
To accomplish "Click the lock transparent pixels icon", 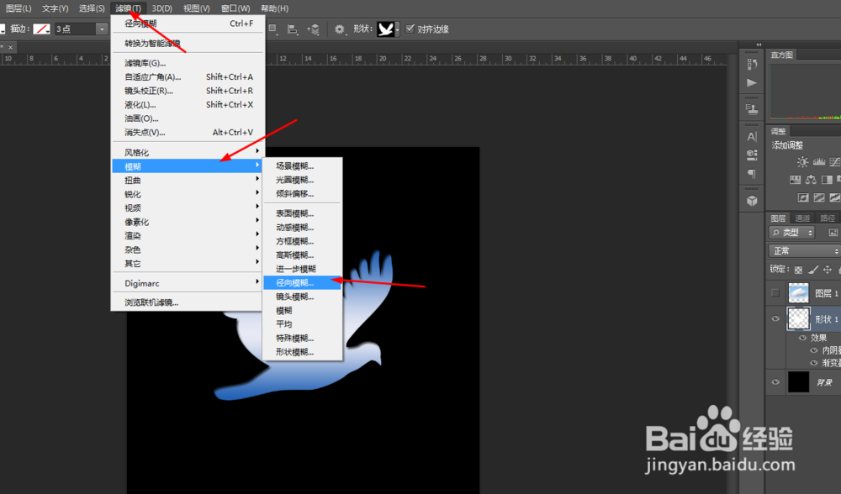I will [798, 270].
